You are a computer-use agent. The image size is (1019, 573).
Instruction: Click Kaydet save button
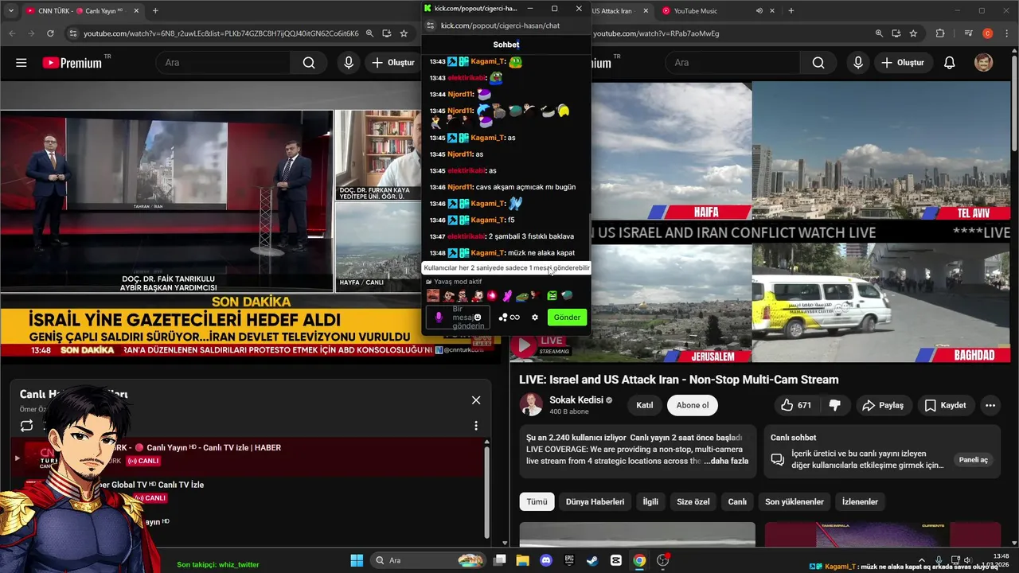pos(945,405)
